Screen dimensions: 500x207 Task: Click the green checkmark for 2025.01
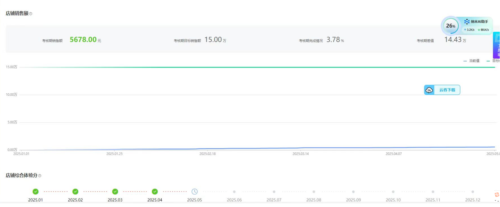[36, 192]
